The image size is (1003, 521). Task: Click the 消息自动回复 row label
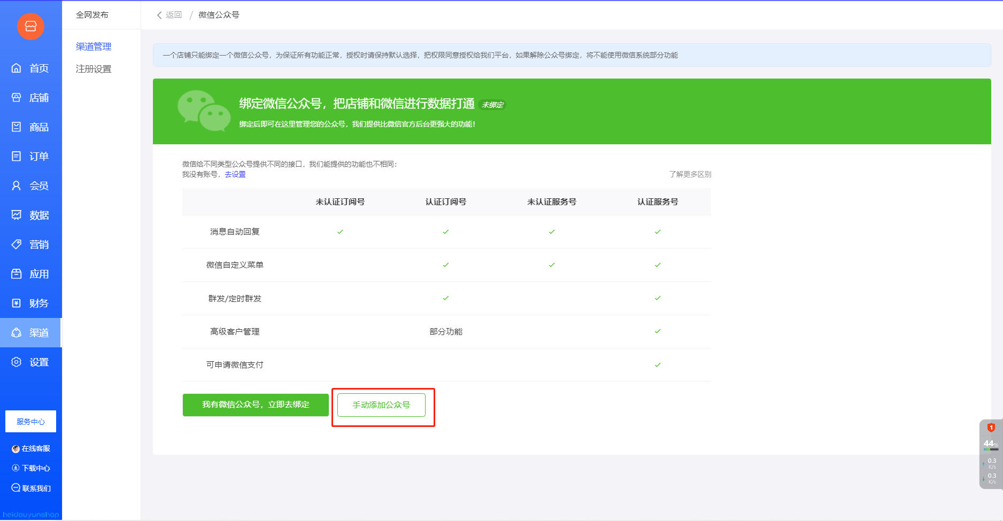(235, 232)
